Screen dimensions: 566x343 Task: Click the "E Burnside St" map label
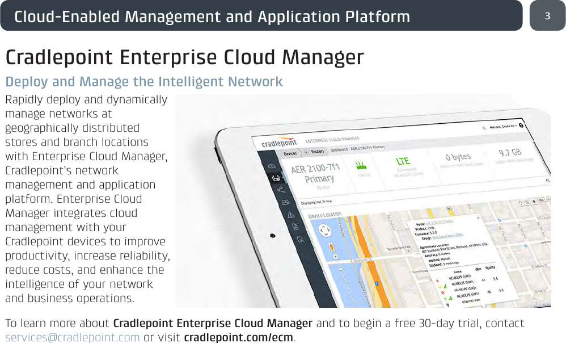[361, 260]
